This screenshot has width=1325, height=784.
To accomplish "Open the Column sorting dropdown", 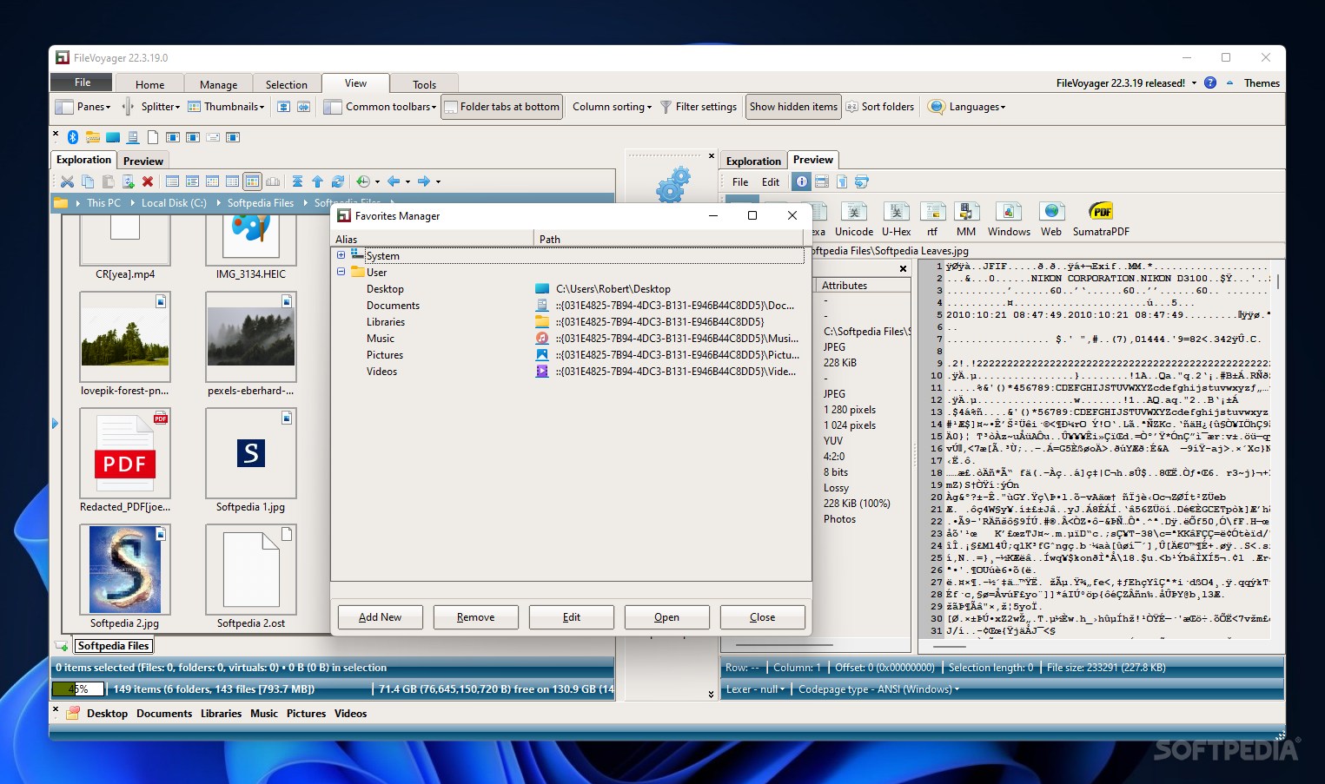I will pyautogui.click(x=612, y=107).
